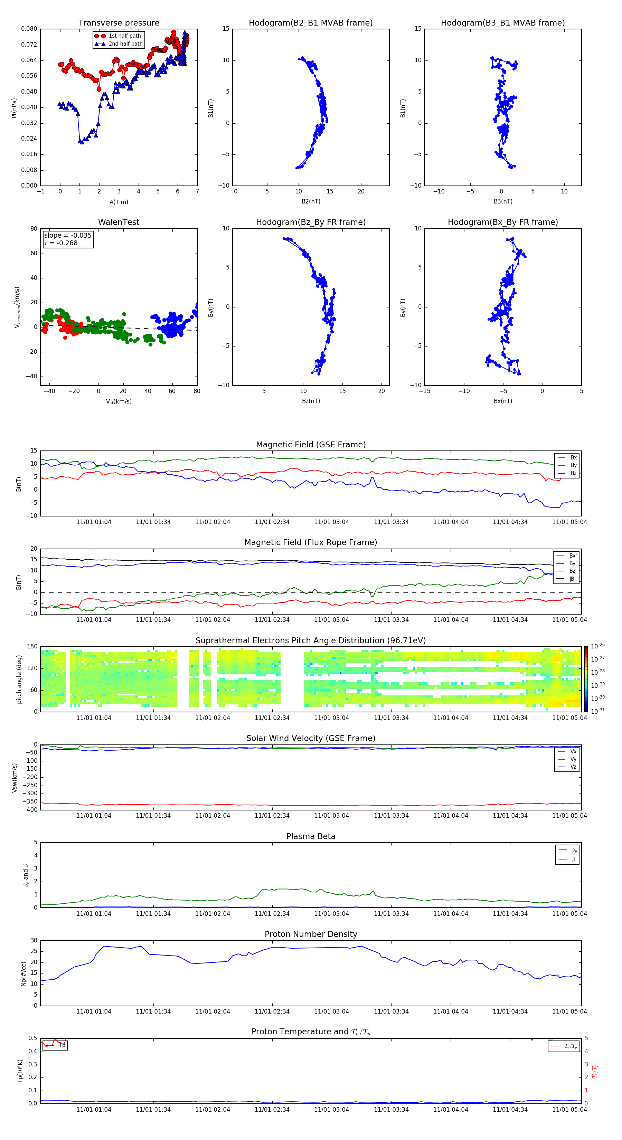Click the "Hodogram(B3_B1 MVAB frame)" title
The height and width of the screenshot is (1140, 622).
503,23
